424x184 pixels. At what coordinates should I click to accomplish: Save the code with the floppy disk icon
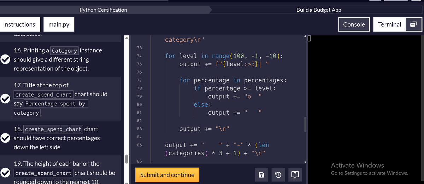point(261,175)
